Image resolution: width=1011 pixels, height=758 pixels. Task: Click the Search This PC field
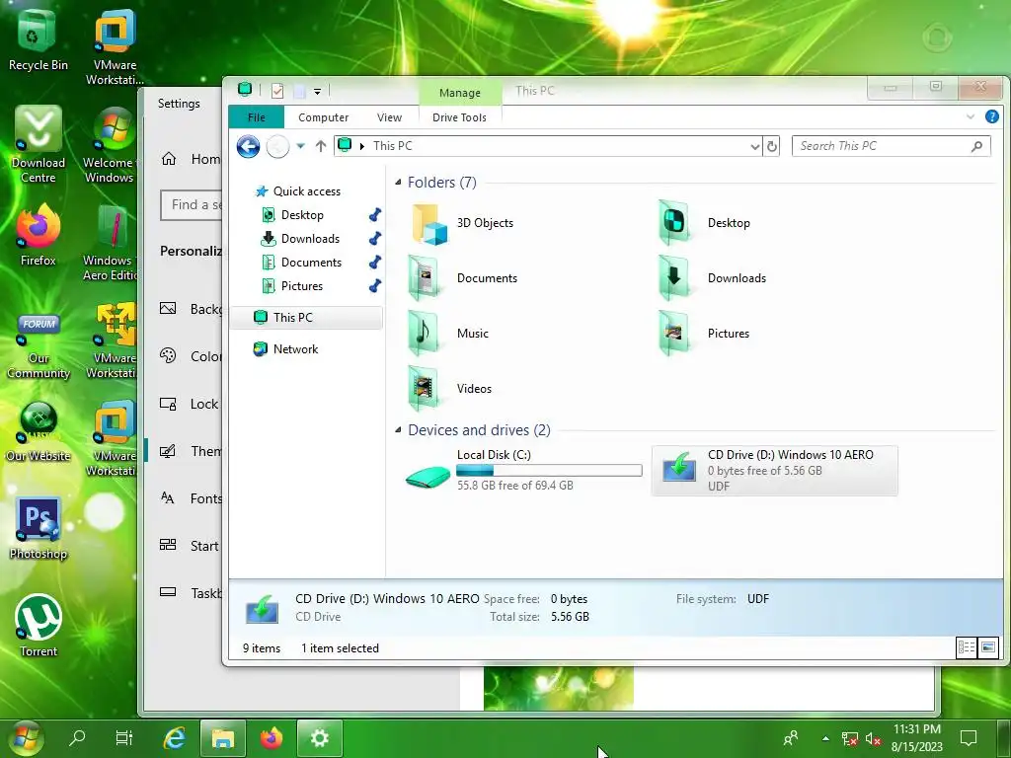click(891, 146)
